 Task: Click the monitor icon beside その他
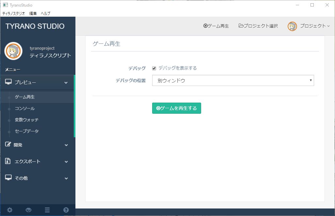point(8,177)
